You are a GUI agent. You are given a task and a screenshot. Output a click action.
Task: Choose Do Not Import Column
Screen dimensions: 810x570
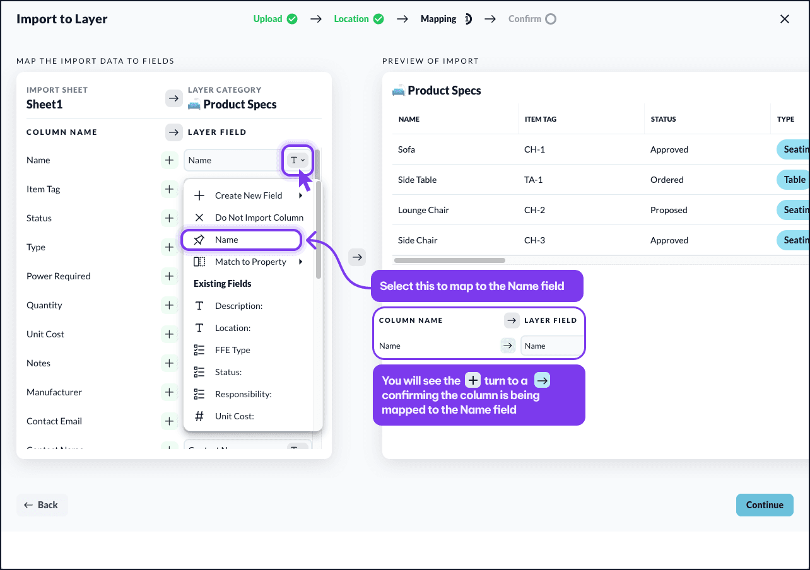[x=250, y=218]
